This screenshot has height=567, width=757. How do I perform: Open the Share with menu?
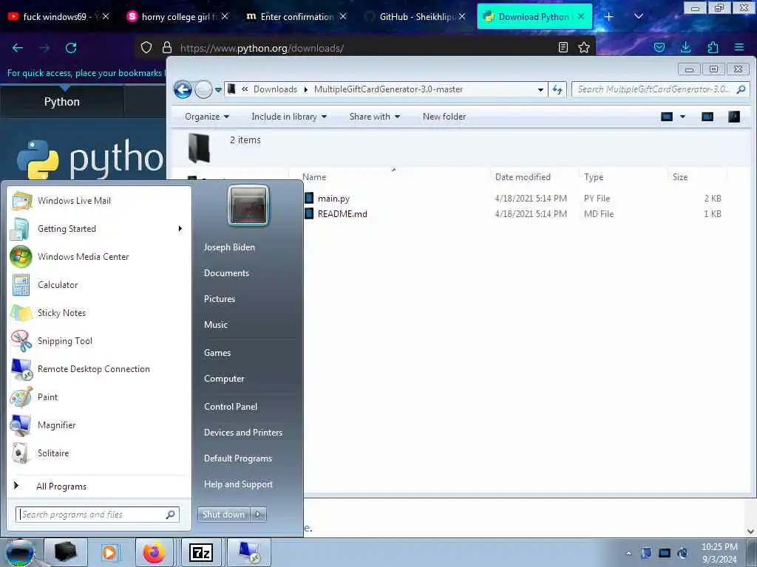point(375,117)
